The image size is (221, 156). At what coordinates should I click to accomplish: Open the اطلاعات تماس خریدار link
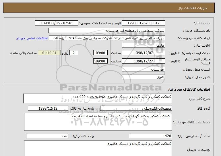(31, 38)
